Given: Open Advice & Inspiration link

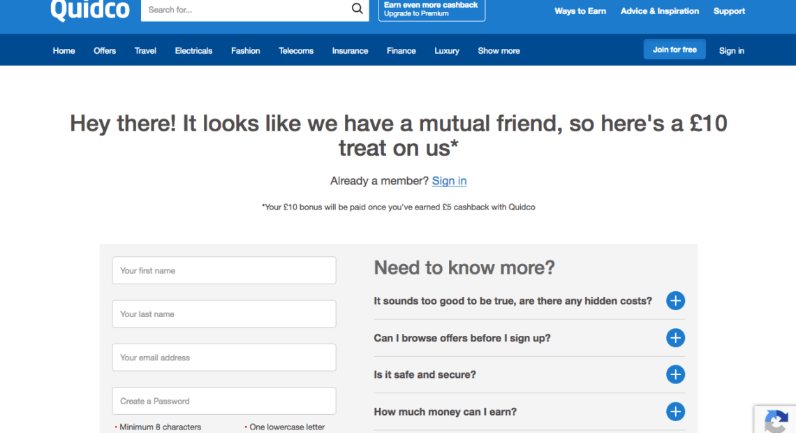Looking at the screenshot, I should [659, 10].
